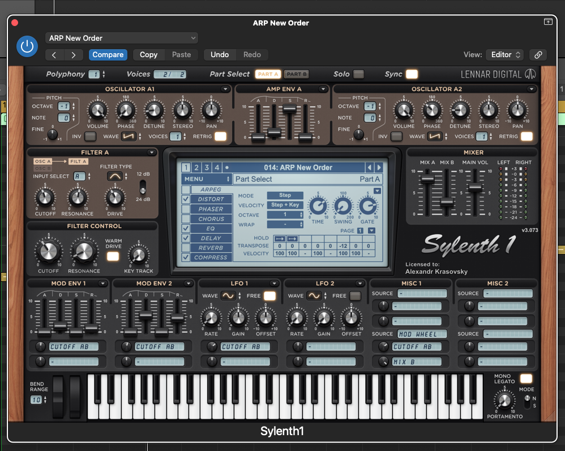Click the Mixer Main Vol slider
Image resolution: width=565 pixels, height=451 pixels.
click(x=475, y=187)
